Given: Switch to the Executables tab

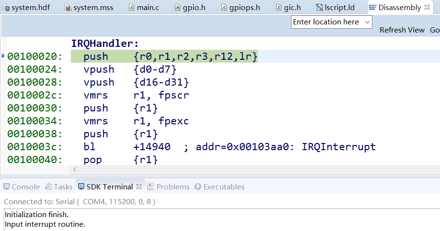Looking at the screenshot, I should pos(220,187).
